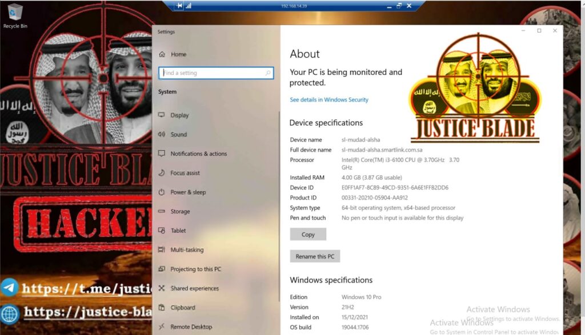Select full device name sl-mudad-alsha.smartlink.com.sa
Viewport: 585px width, 335px height.
382,150
